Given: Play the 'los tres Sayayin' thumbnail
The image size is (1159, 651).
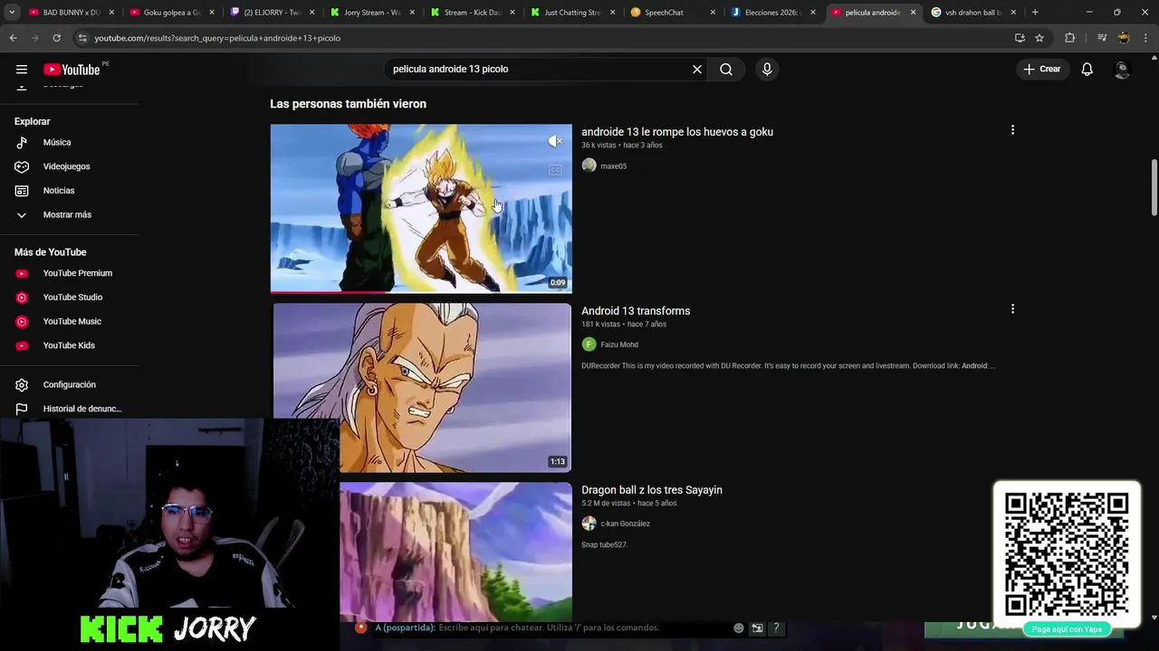Looking at the screenshot, I should [x=455, y=552].
